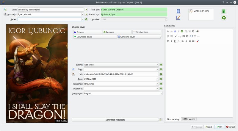
Task: Click the swap title and author icon
Action: click(x=5, y=10)
